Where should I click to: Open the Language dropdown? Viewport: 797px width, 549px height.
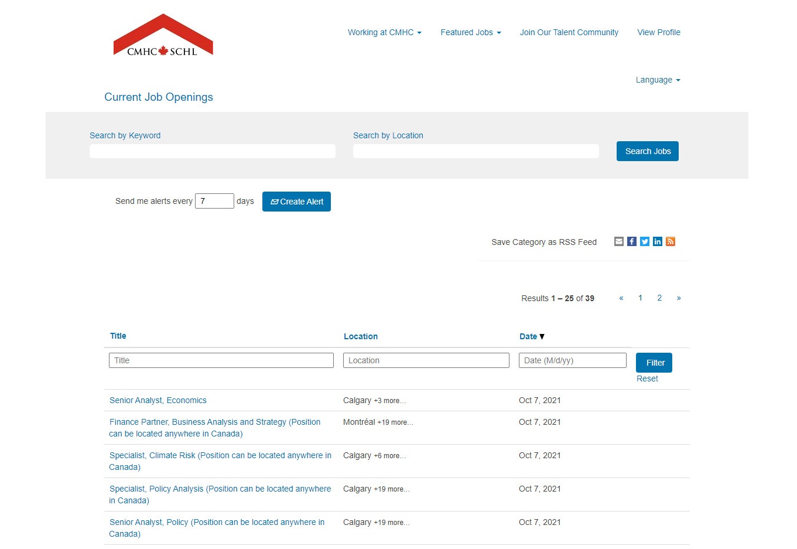(658, 80)
